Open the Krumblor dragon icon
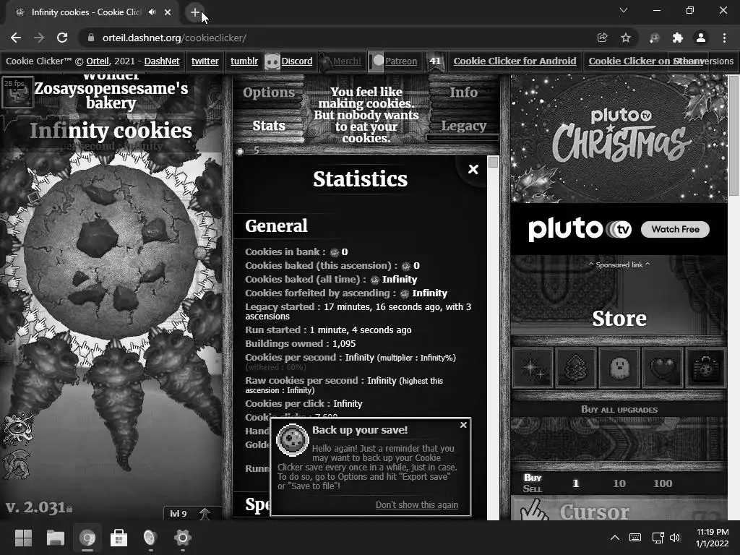The height and width of the screenshot is (555, 740). pos(17,465)
